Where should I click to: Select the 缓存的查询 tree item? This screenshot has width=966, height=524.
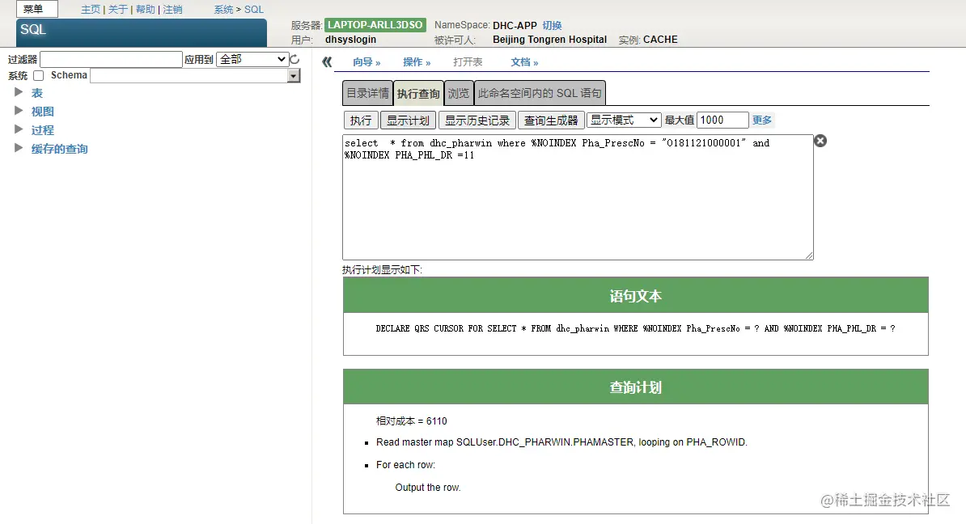pos(59,149)
